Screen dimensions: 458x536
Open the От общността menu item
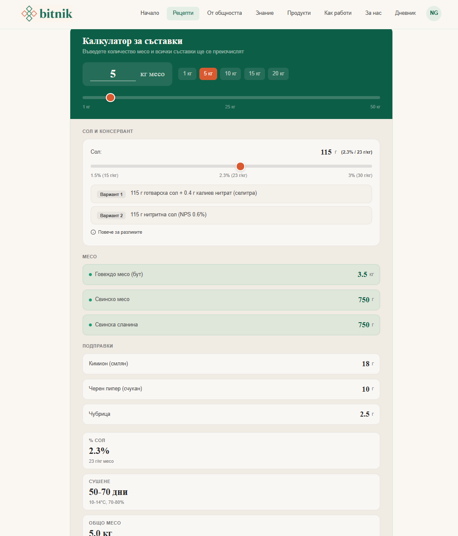click(224, 13)
